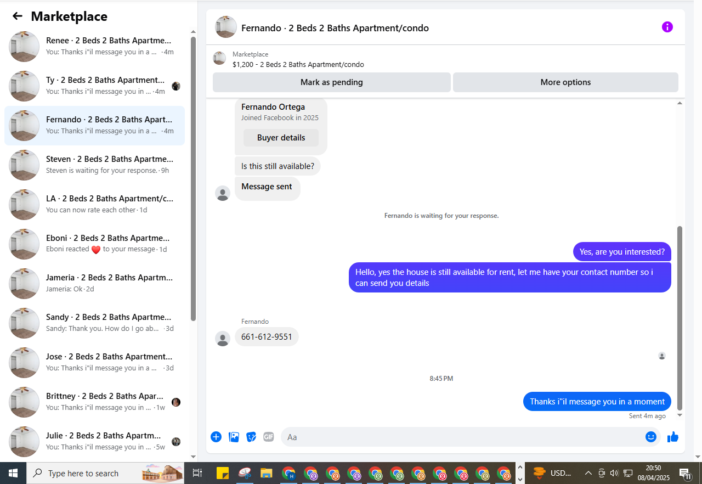
Task: Click the small profile picture on Ty's row
Action: (x=176, y=86)
